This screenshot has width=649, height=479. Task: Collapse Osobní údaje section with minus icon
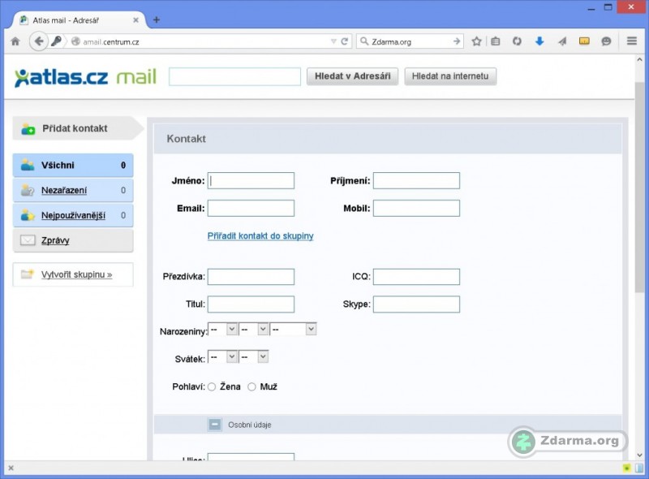(215, 425)
